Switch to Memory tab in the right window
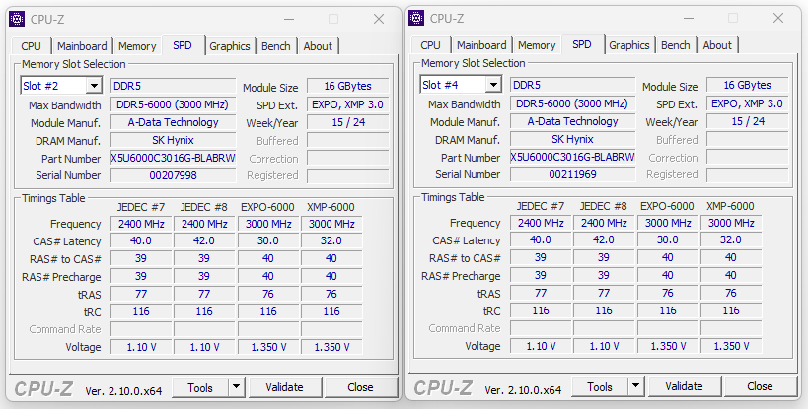Image resolution: width=808 pixels, height=409 pixels. coord(537,45)
